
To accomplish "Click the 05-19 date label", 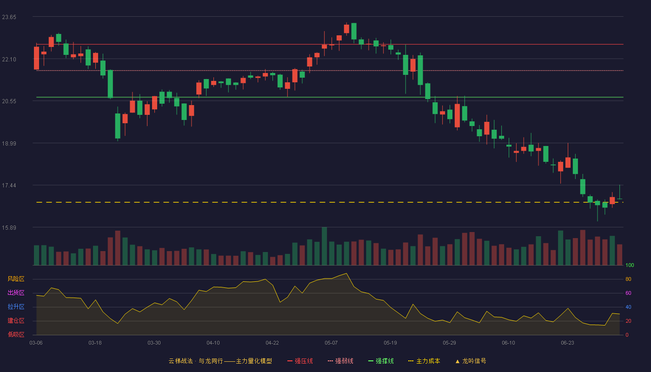I will tap(390, 343).
